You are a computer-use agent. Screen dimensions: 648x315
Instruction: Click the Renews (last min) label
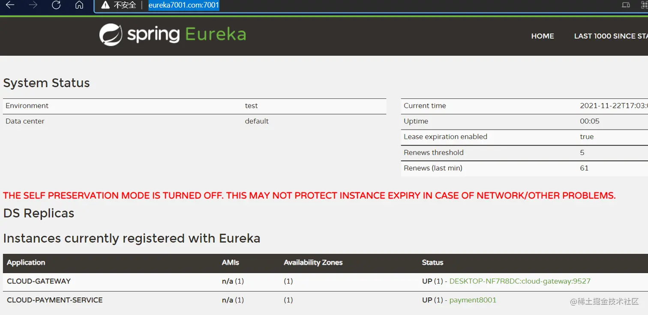point(433,168)
